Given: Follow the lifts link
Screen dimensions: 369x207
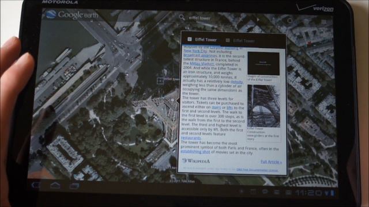Looking at the screenshot, I should coord(229,108).
